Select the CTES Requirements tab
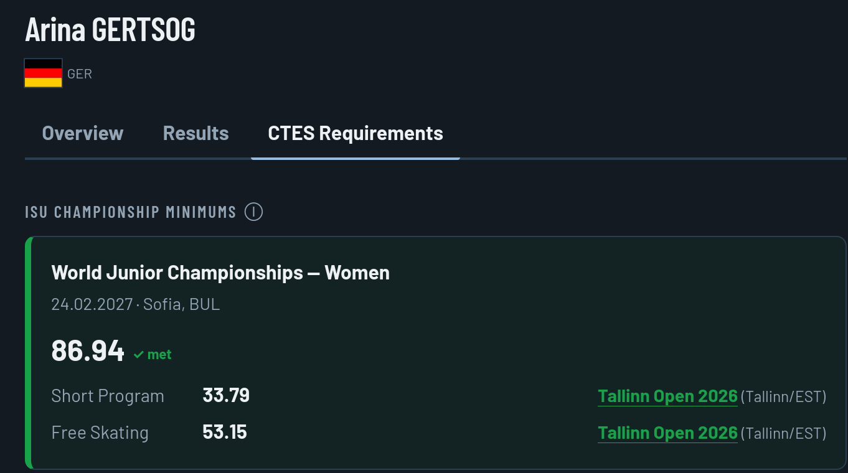 (x=356, y=133)
